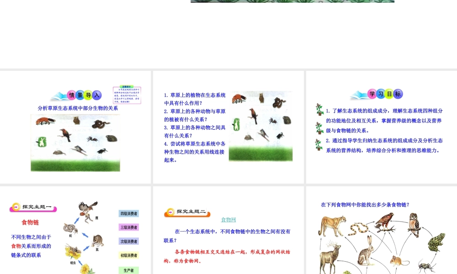Image resolution: width=457 pixels, height=274 pixels.
Task: Click the pink 情 circle badge
Action: (x=71, y=95)
